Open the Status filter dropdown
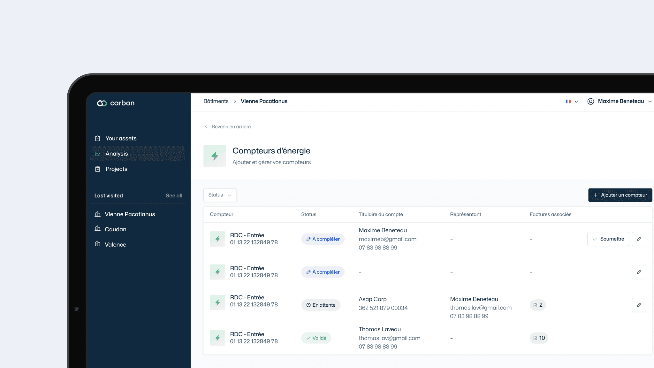654x368 pixels. tap(220, 195)
